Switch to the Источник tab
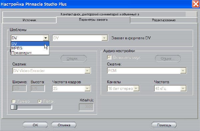The width and height of the screenshot is (200, 131). pyautogui.click(x=29, y=20)
